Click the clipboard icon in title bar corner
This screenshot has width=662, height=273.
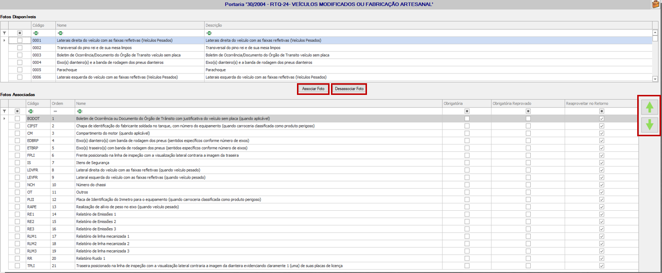656,5
